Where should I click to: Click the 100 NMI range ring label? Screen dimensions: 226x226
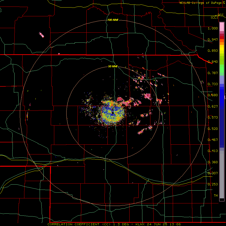tap(113, 20)
